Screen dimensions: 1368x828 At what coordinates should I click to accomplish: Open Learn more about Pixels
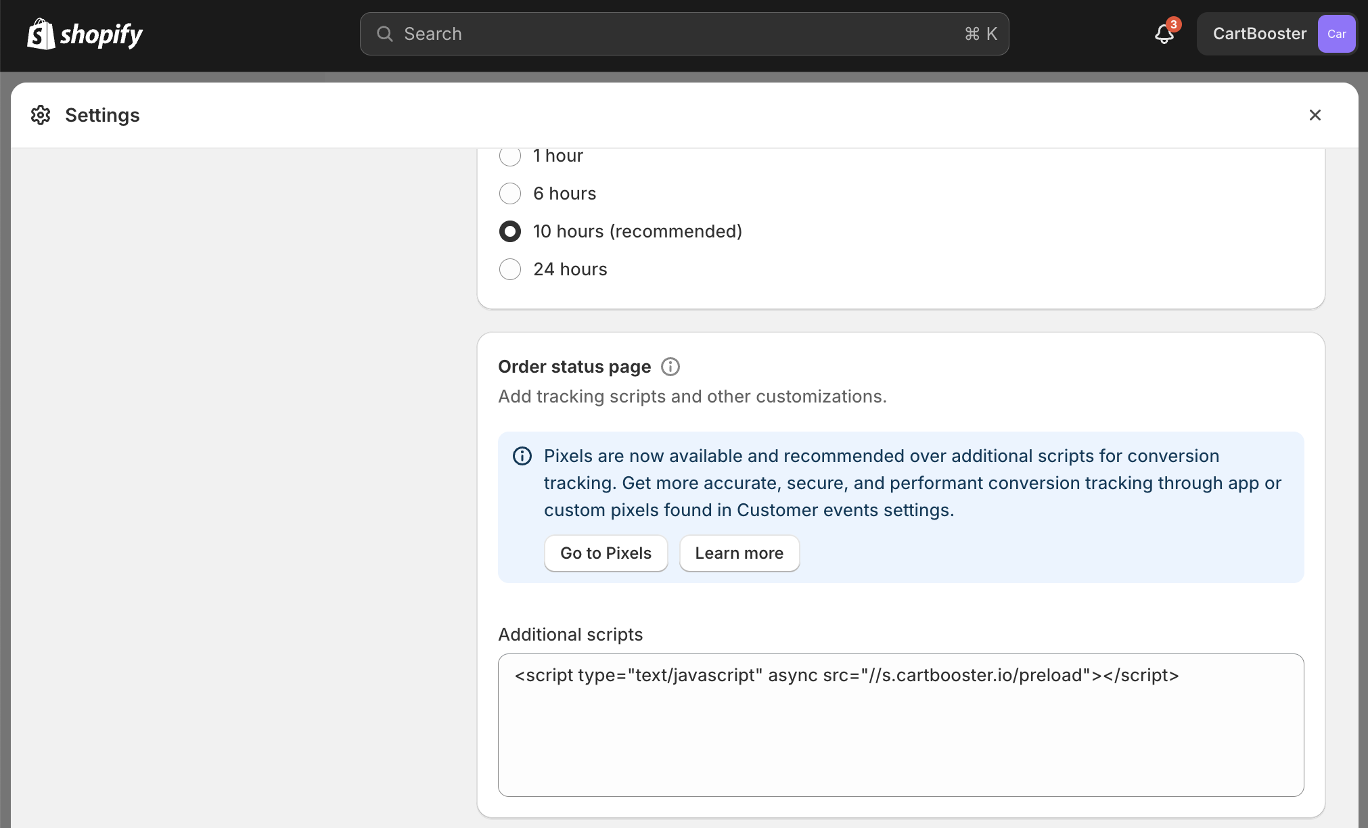pos(739,553)
